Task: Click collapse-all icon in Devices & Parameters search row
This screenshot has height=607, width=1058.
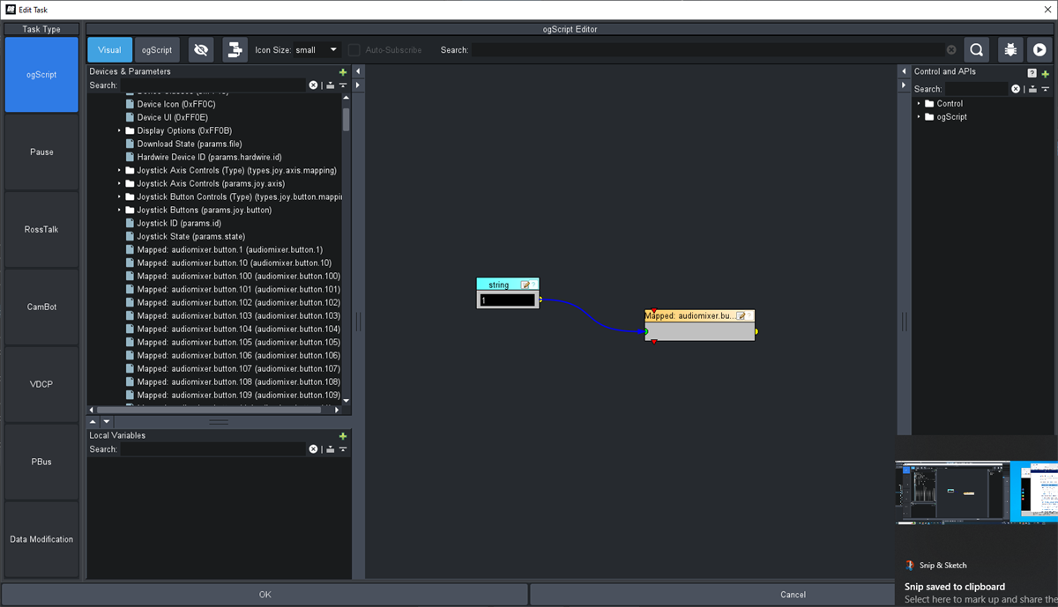Action: click(343, 85)
